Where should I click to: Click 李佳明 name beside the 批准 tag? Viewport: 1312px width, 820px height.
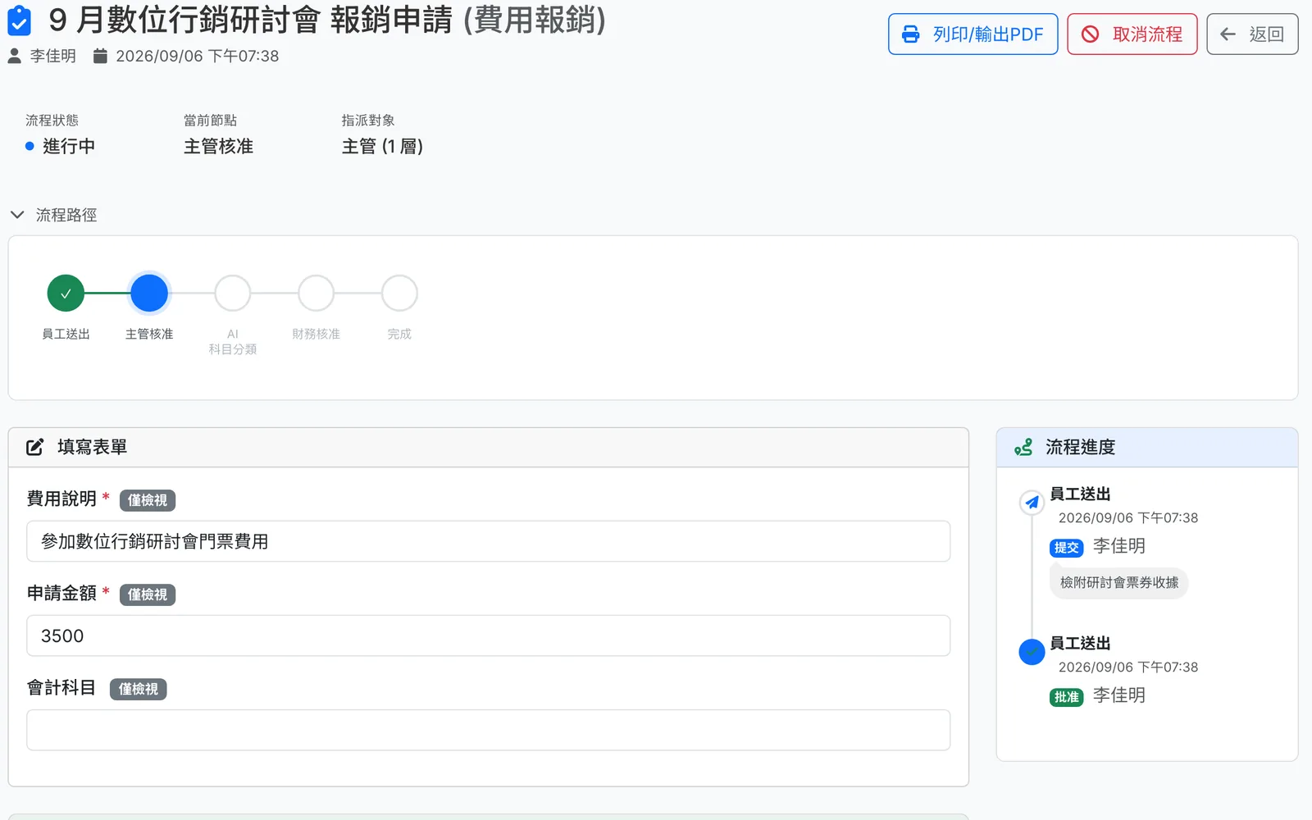pos(1118,695)
